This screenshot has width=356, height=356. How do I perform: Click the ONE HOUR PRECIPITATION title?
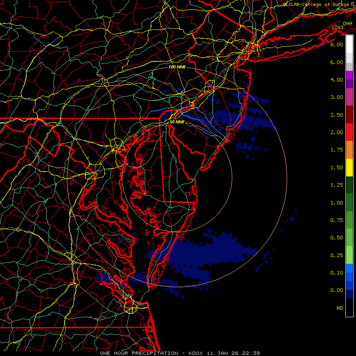pyautogui.click(x=139, y=353)
